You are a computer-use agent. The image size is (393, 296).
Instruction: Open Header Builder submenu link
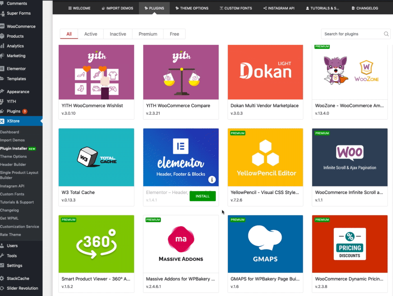pos(13,164)
